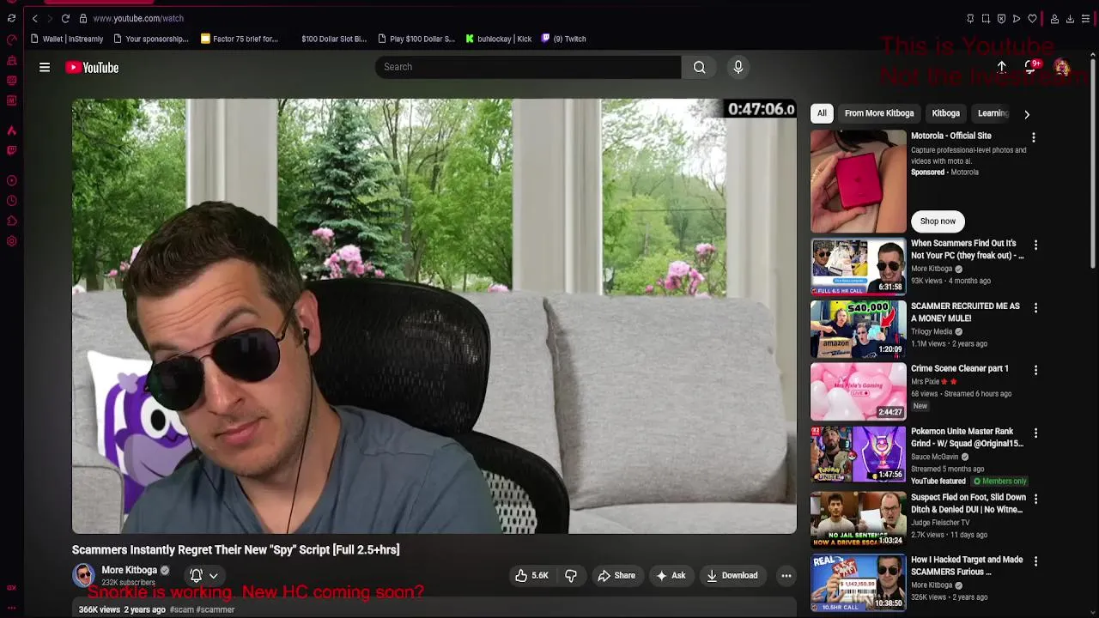Click the #scammer hashtag link
This screenshot has height=618, width=1099.
coord(216,609)
